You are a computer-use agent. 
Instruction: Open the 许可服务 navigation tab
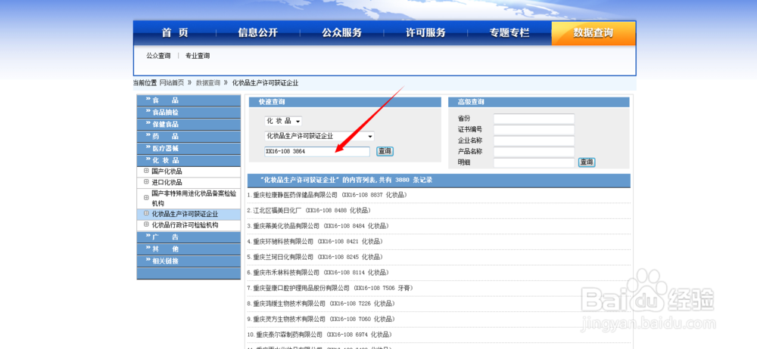[x=425, y=33]
